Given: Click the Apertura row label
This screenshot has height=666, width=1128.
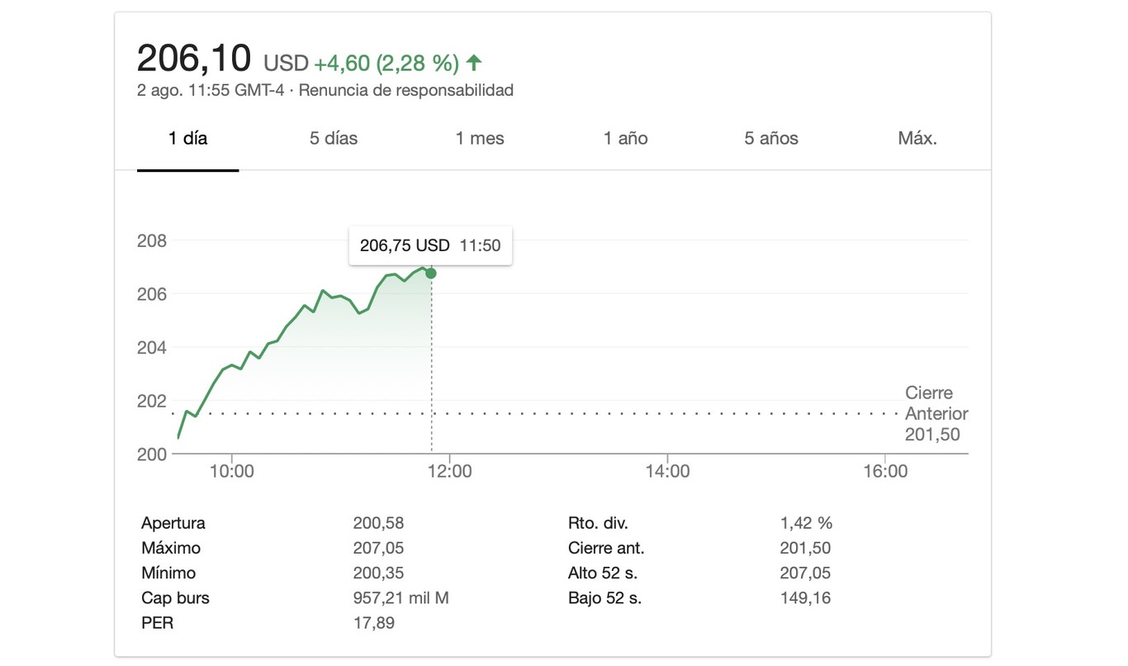Looking at the screenshot, I should [x=173, y=523].
